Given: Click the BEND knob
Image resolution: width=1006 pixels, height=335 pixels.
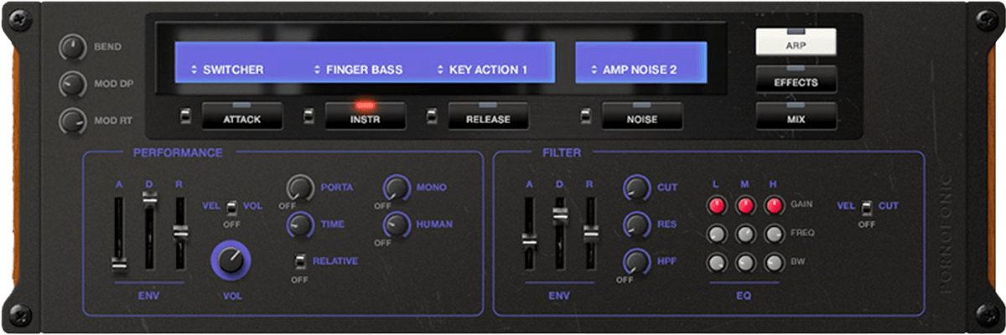Looking at the screenshot, I should [x=72, y=49].
